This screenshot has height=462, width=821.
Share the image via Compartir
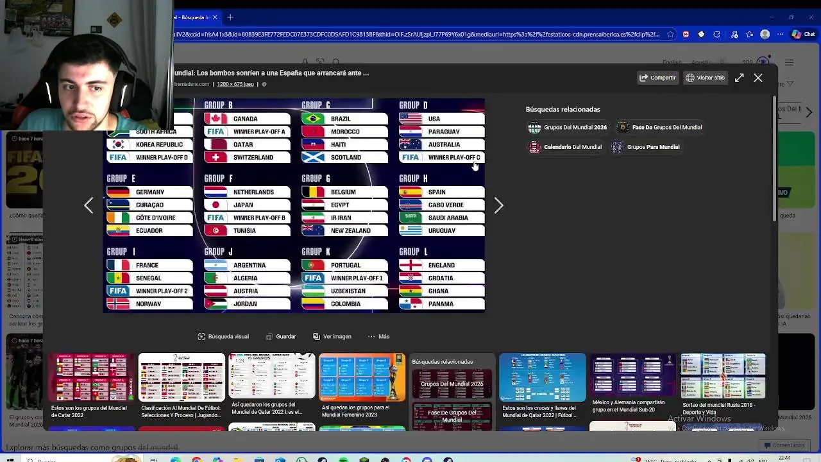[657, 78]
